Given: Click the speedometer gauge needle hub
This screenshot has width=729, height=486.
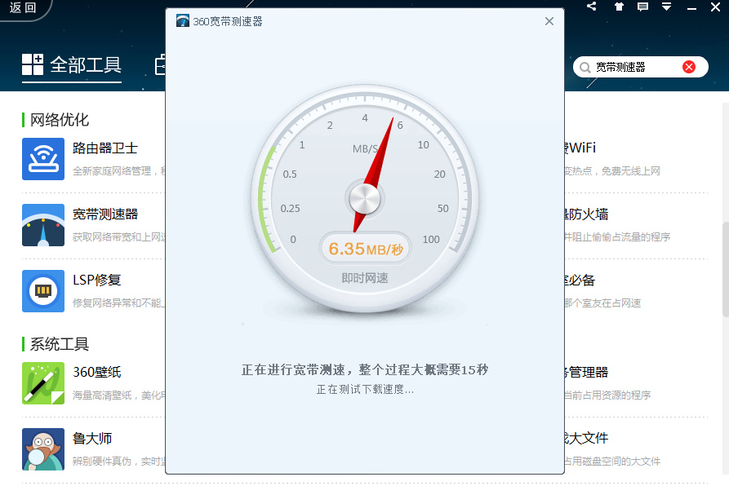Looking at the screenshot, I should click(x=365, y=199).
